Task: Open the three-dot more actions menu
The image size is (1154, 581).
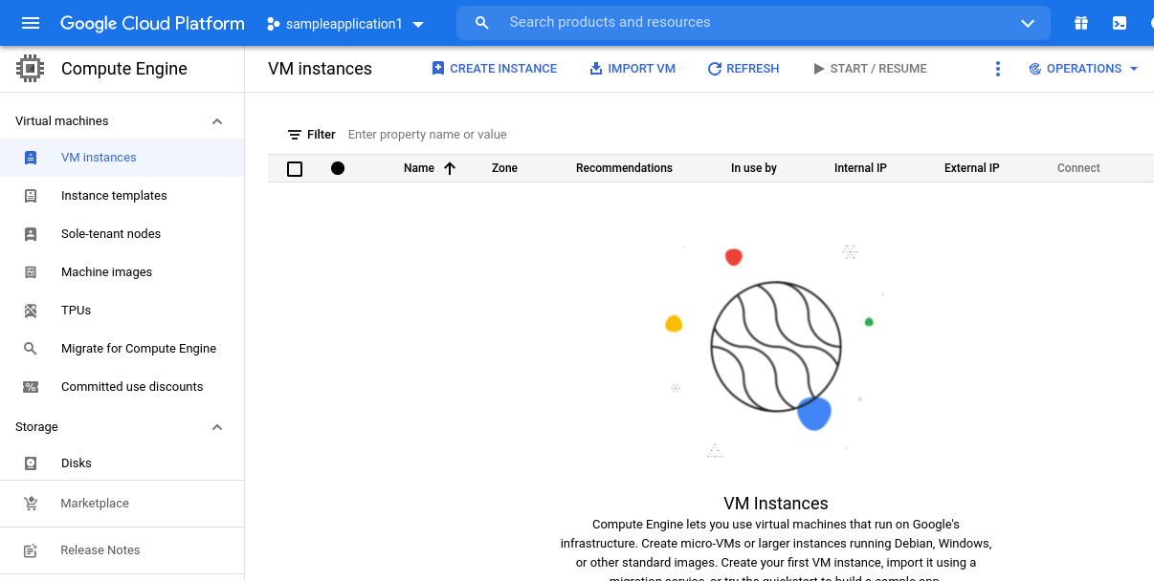Action: point(998,69)
